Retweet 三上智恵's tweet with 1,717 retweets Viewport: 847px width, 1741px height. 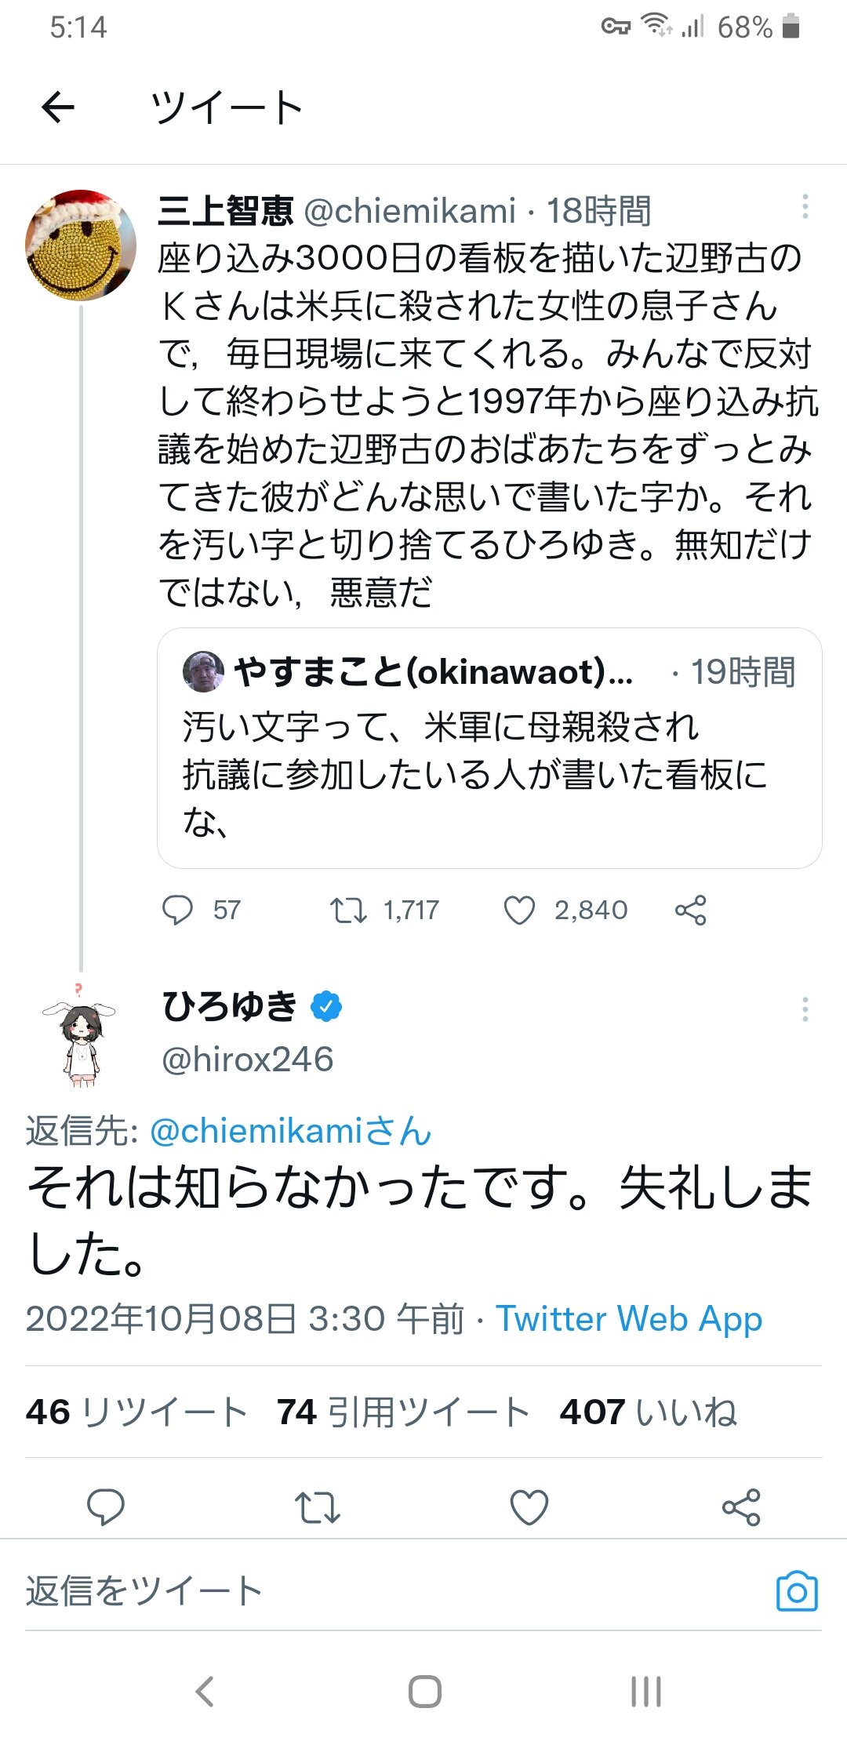point(348,910)
